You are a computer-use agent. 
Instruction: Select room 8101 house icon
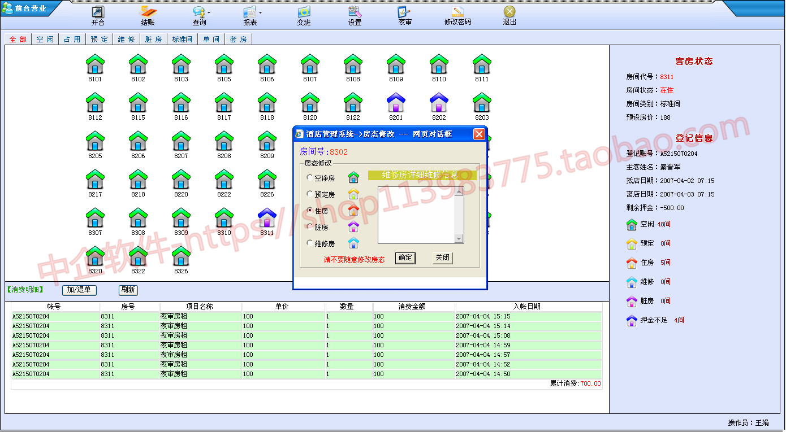tap(95, 64)
